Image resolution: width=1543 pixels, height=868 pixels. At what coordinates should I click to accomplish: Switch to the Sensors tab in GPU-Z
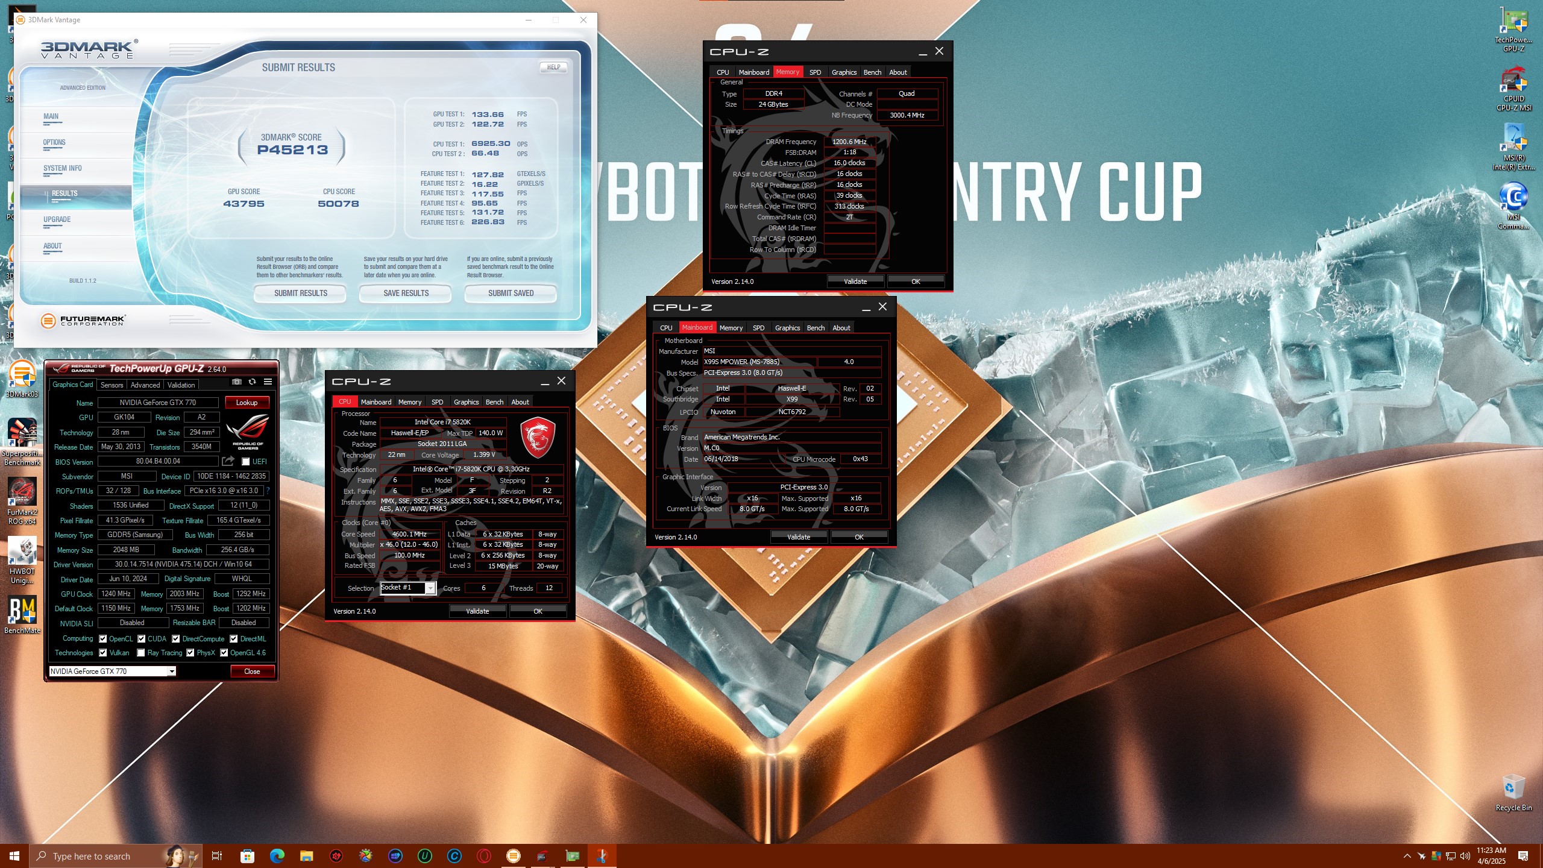pos(112,385)
